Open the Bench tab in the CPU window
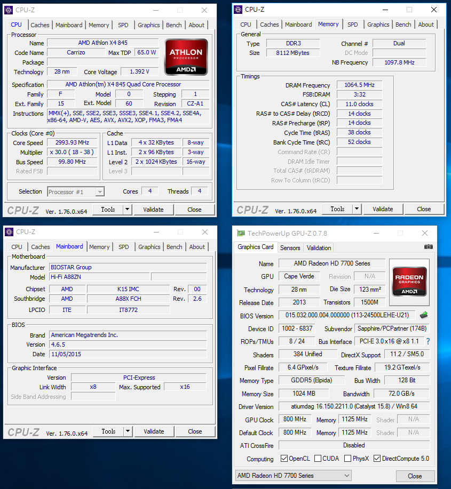 pos(174,25)
